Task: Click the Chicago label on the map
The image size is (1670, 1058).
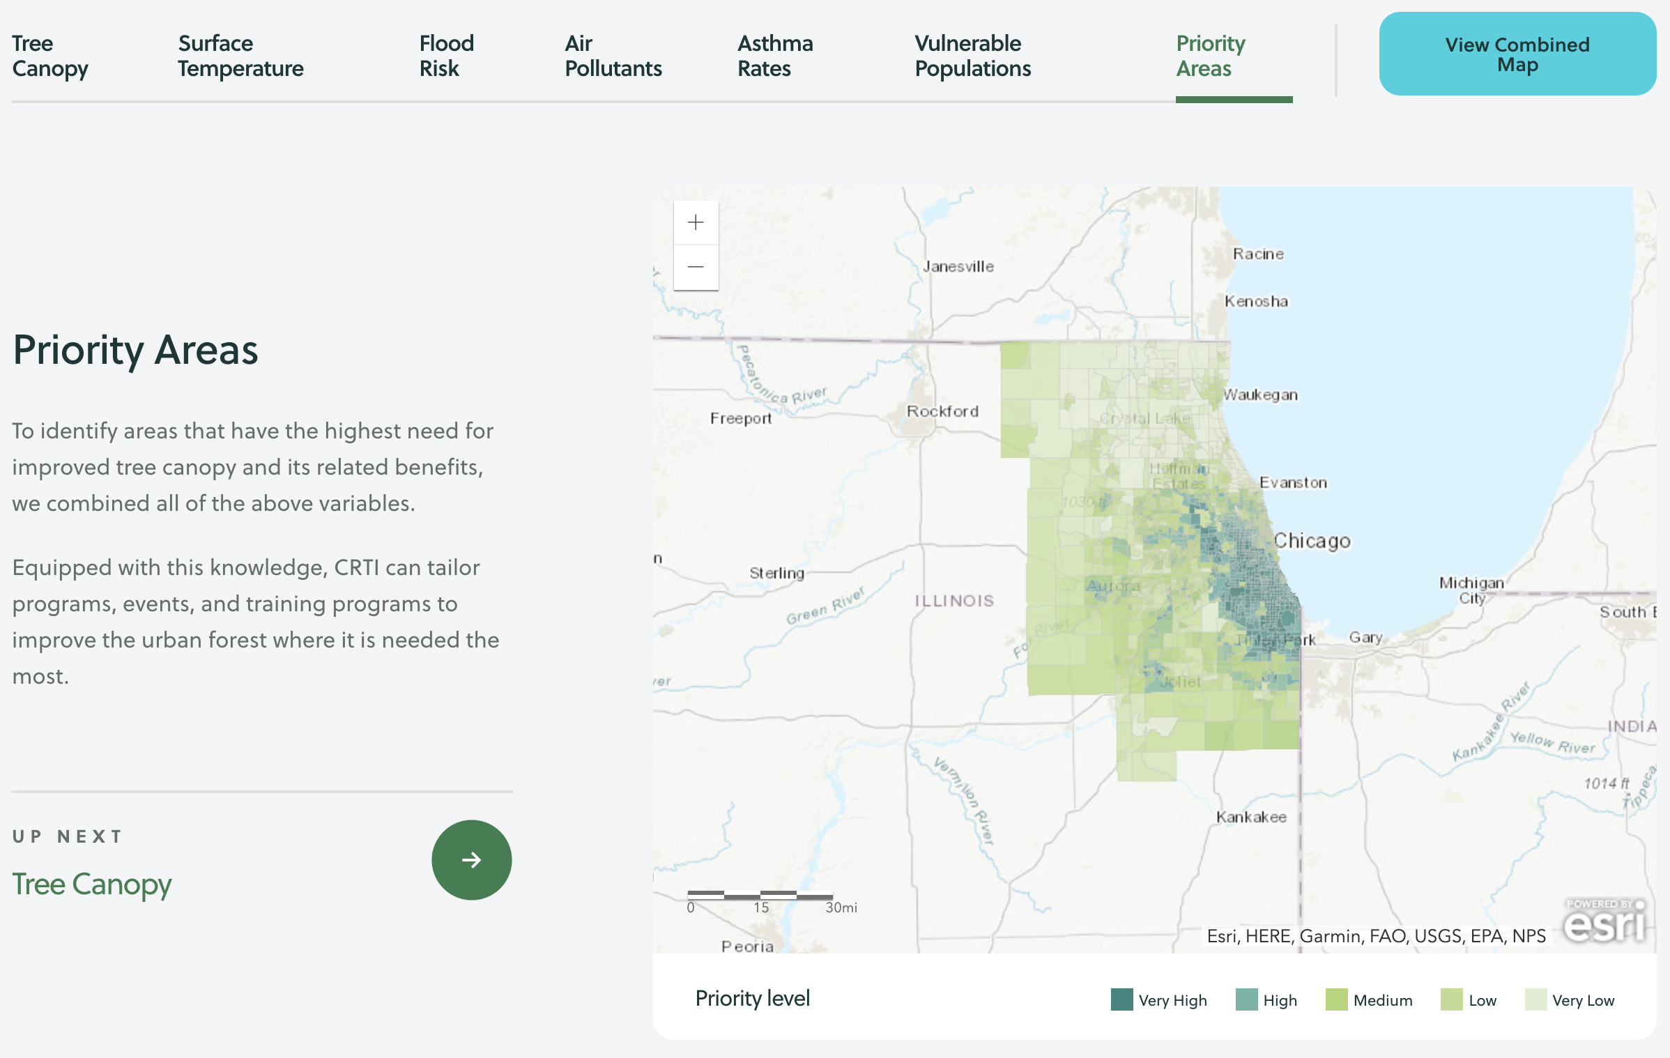Action: coord(1312,541)
